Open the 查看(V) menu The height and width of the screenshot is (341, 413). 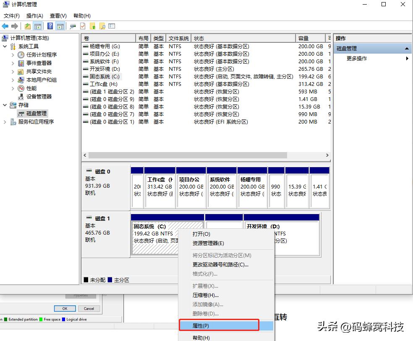pos(58,15)
